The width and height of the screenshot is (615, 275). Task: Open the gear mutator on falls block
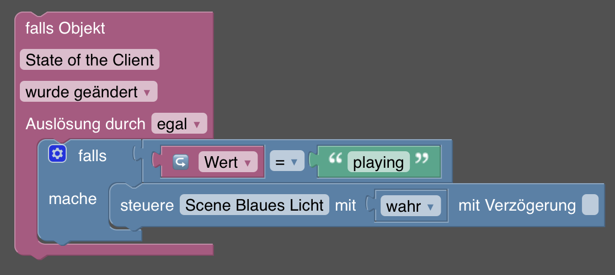(x=58, y=154)
